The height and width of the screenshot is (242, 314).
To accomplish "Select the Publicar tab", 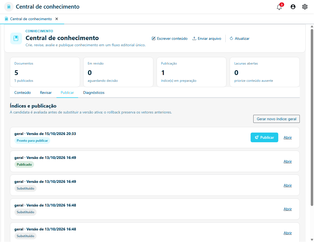I will [67, 92].
